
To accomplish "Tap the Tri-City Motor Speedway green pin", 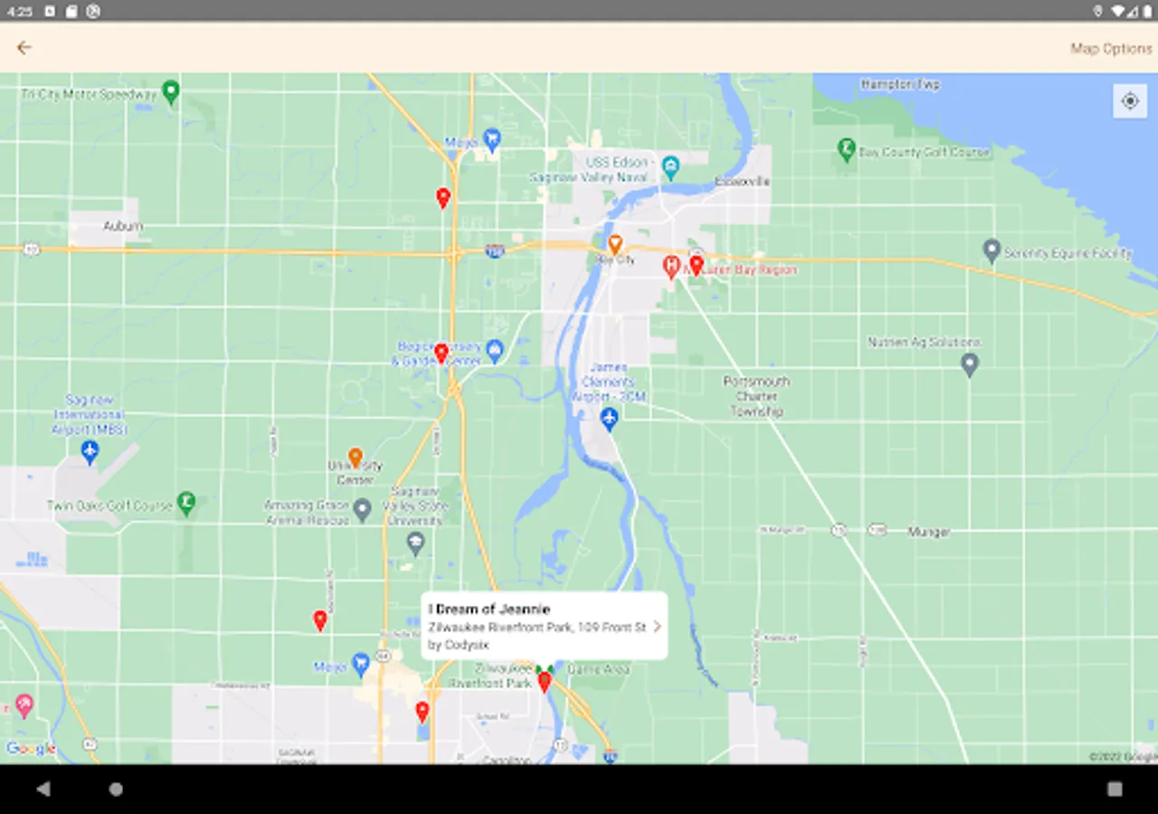I will 171,91.
